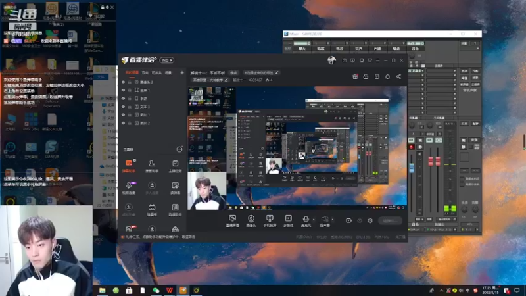Open the gift box icon above the preview
This screenshot has width=526, height=296.
click(x=355, y=76)
